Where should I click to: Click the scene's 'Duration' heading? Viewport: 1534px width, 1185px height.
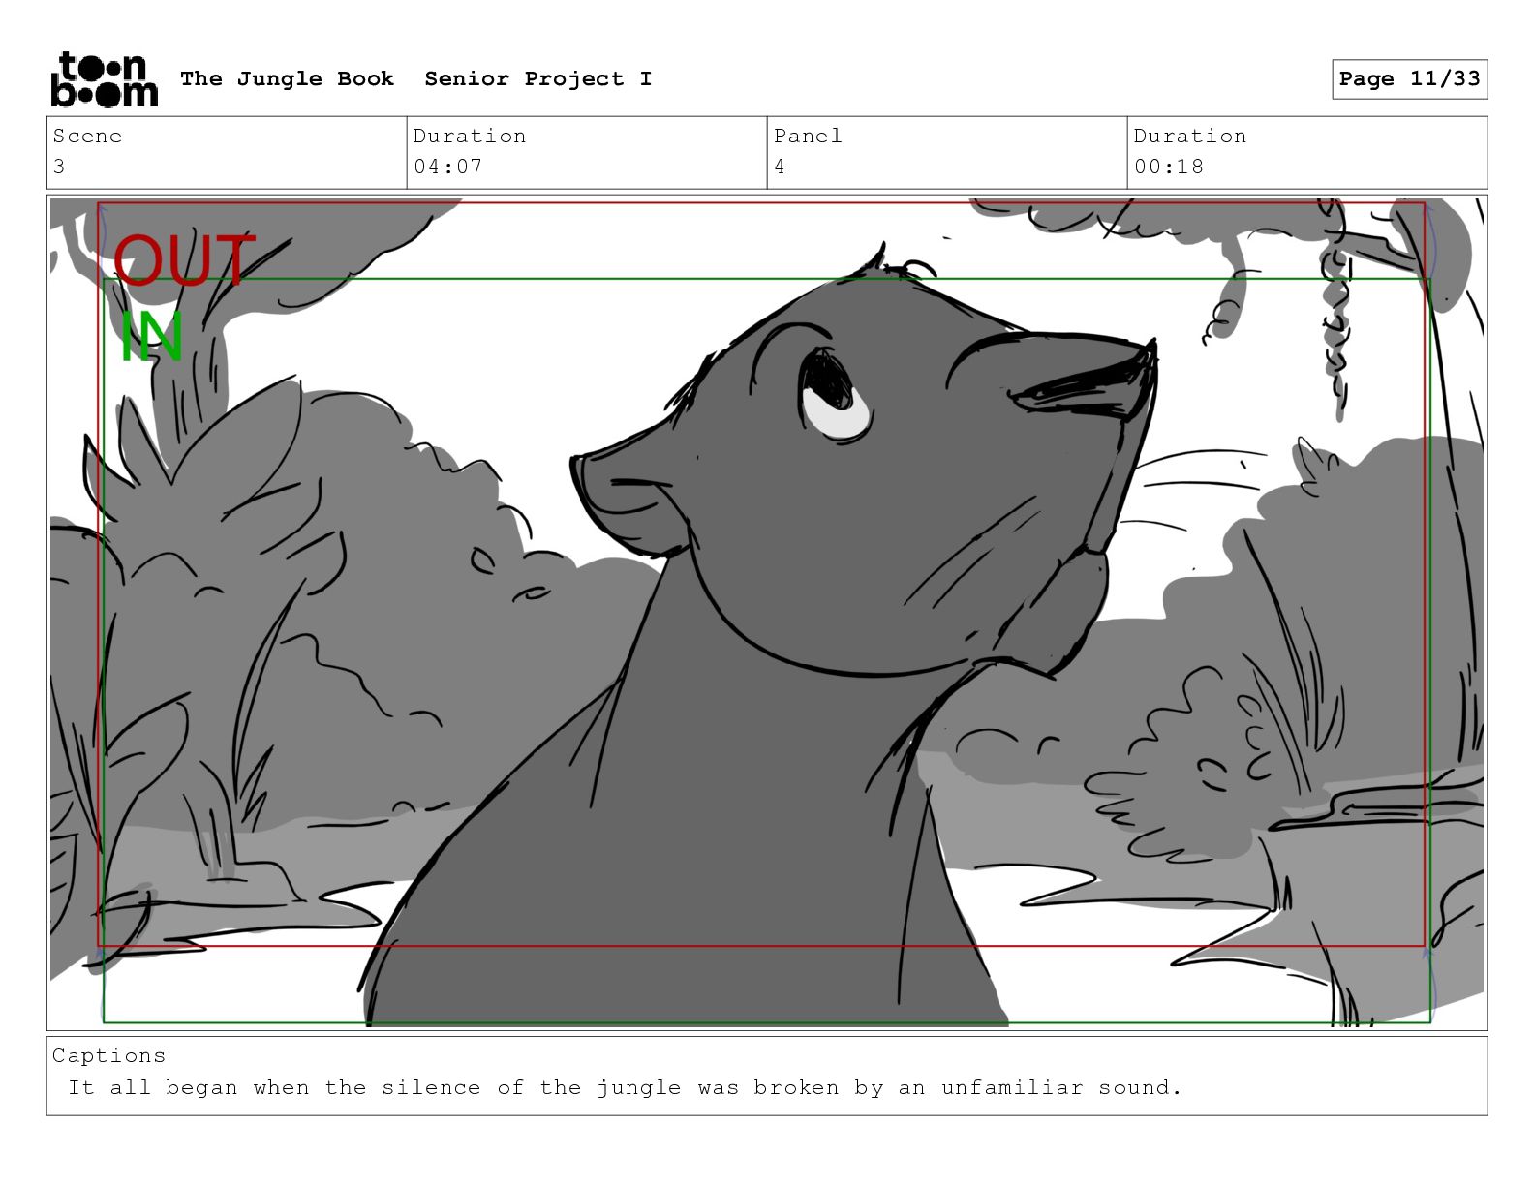click(x=470, y=136)
